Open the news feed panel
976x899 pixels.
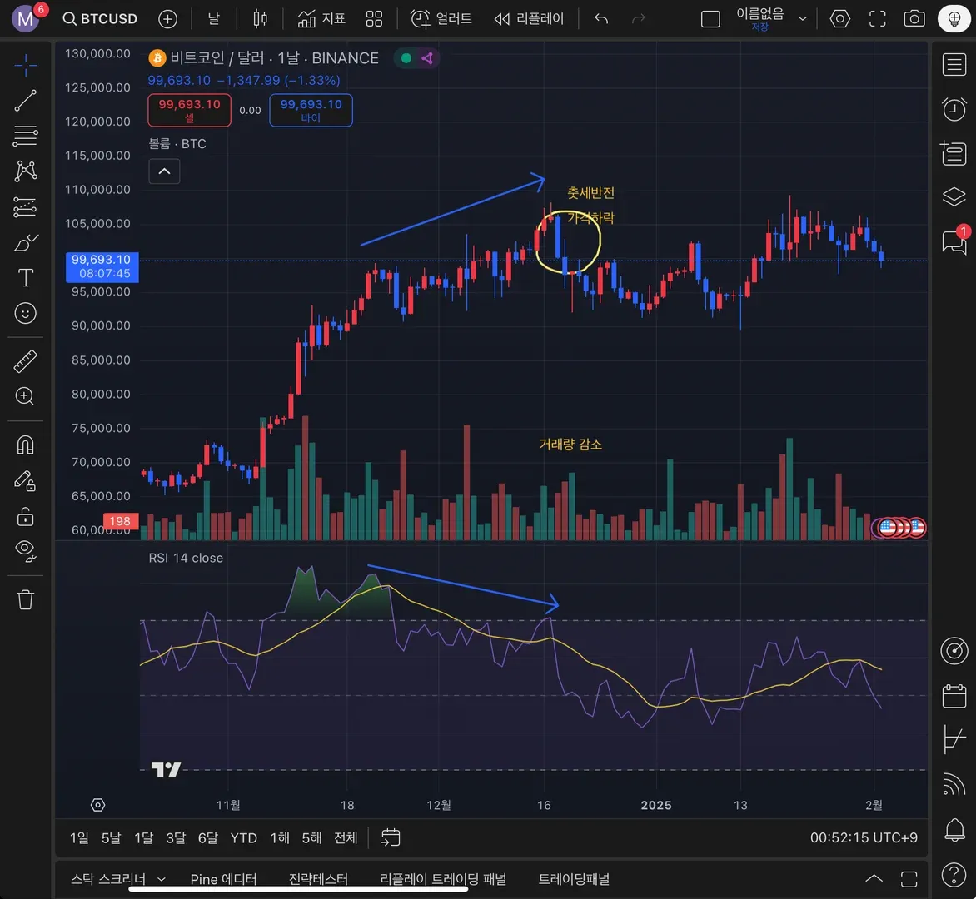click(x=954, y=153)
